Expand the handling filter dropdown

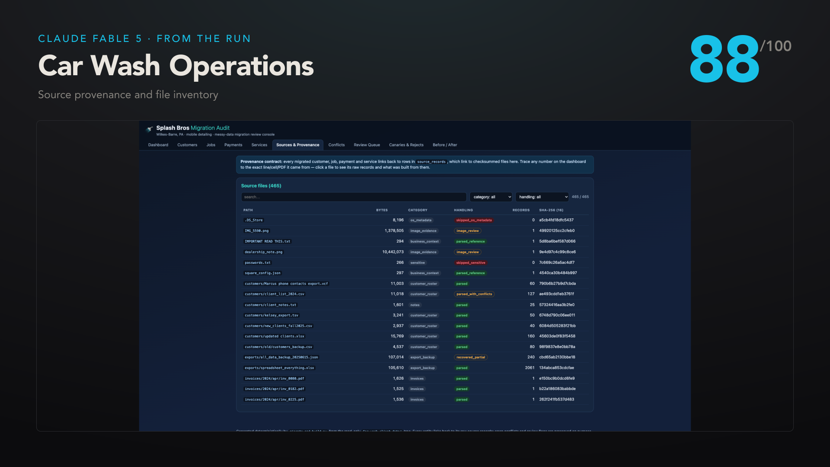pyautogui.click(x=542, y=197)
